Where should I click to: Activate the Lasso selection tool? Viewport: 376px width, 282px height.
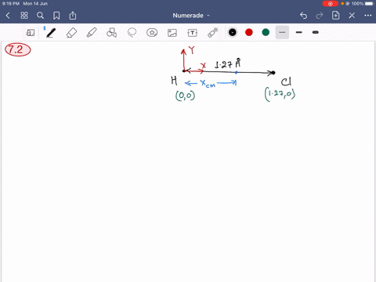(132, 33)
